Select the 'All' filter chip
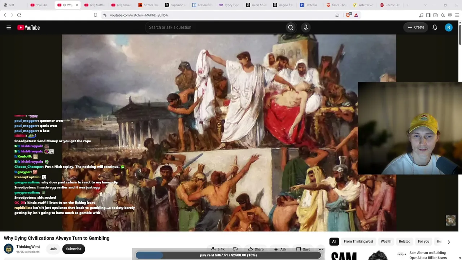Image resolution: width=462 pixels, height=260 pixels. (334, 242)
